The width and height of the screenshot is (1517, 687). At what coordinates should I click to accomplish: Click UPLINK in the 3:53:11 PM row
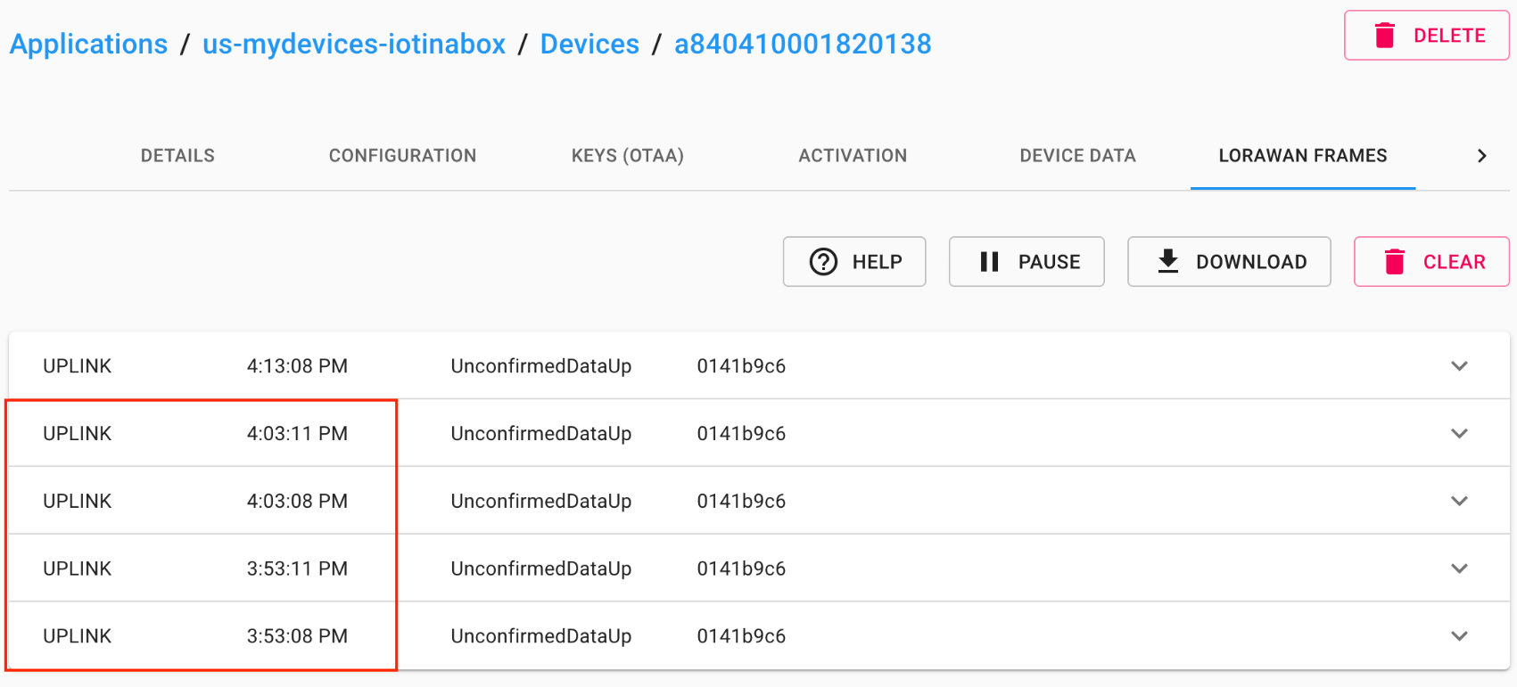tap(78, 568)
